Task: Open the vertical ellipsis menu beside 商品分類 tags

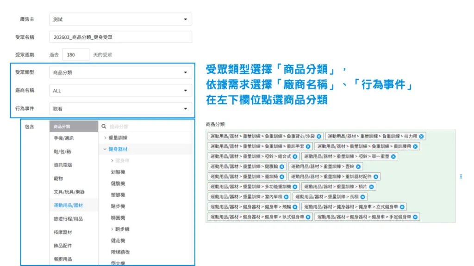Action: point(461,176)
